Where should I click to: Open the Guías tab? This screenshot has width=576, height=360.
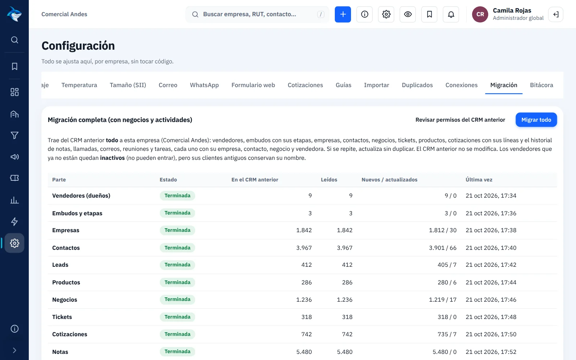(x=343, y=85)
